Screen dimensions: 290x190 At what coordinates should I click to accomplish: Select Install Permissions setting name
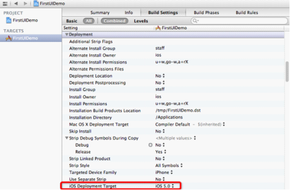coord(88,104)
